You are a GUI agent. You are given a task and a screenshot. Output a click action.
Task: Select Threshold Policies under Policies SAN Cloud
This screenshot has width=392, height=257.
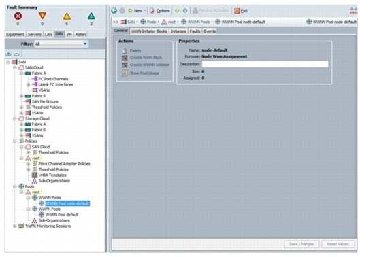[53, 152]
